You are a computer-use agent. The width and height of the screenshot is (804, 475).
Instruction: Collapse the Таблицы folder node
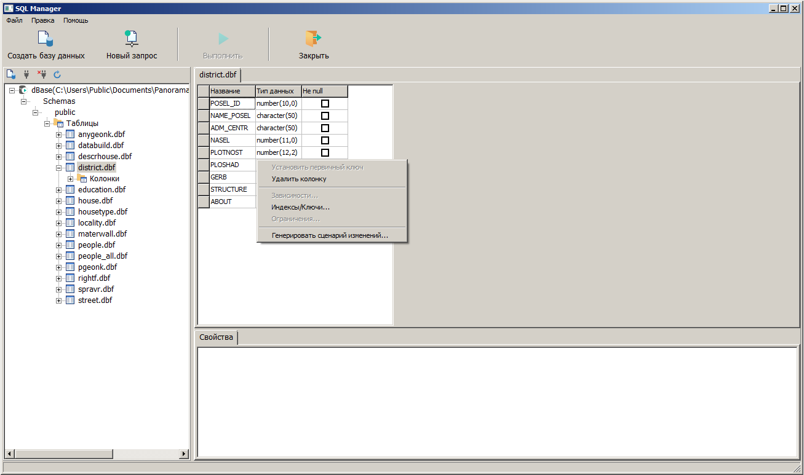tap(47, 124)
